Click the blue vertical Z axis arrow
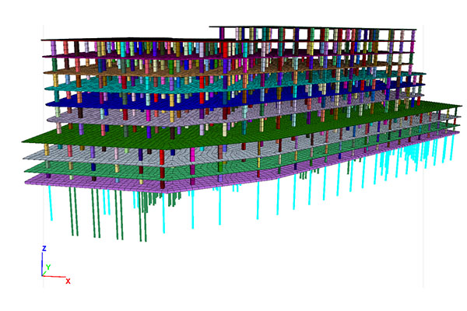The height and width of the screenshot is (311, 467). coord(44,263)
